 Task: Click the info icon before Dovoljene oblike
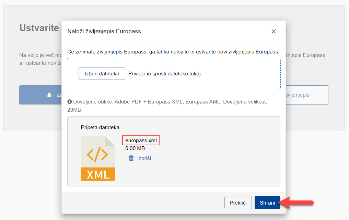coord(70,102)
